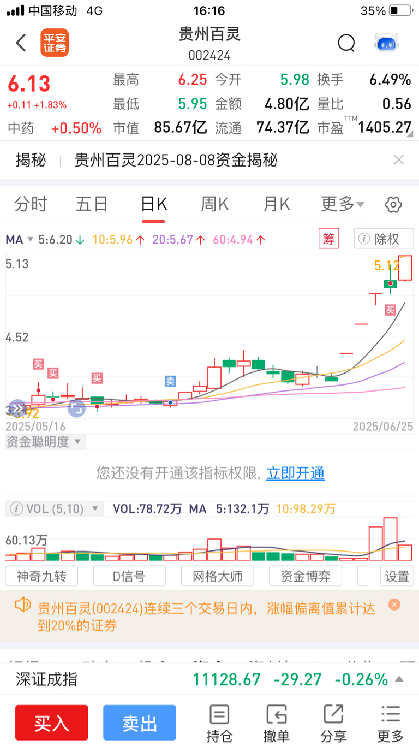
Task: Open the 撤单 cancel order icon
Action: coord(277,723)
